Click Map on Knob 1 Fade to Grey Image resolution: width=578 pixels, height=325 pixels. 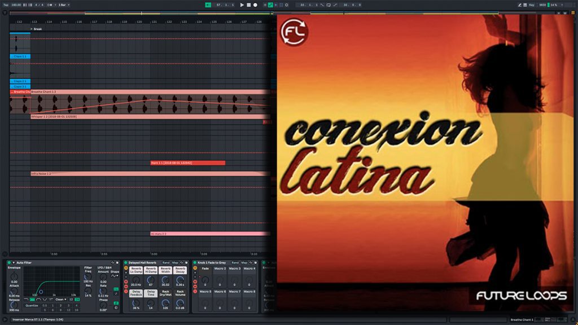tap(244, 263)
